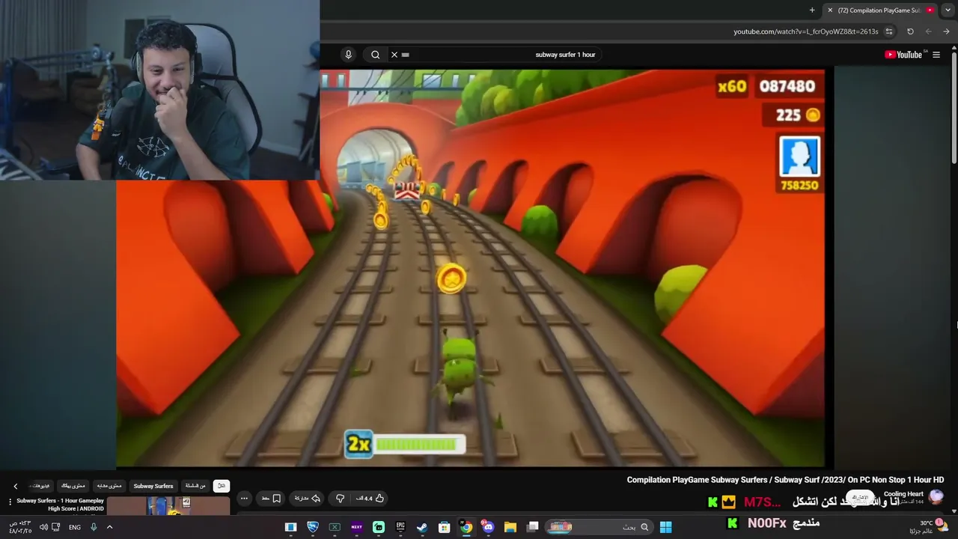
Task: Share the video via arrow button
Action: pyautogui.click(x=308, y=499)
